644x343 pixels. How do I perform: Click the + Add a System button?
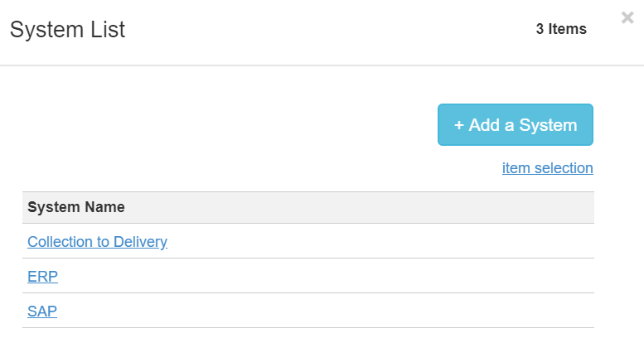click(x=515, y=125)
